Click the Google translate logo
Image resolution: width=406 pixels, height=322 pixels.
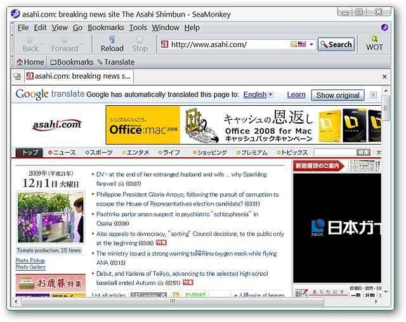coord(50,94)
